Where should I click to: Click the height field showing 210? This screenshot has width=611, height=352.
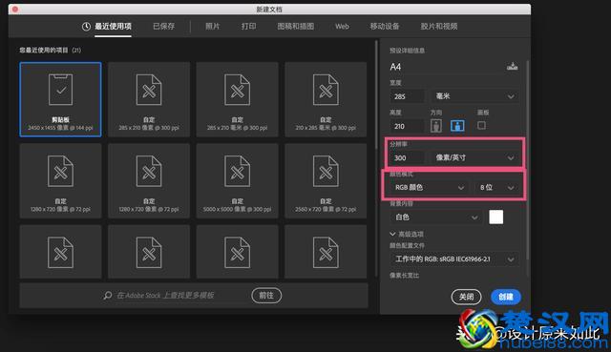click(x=408, y=126)
